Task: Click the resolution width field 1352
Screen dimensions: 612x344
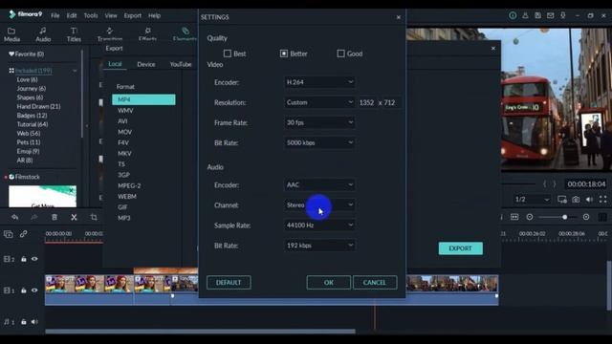Action: coord(367,102)
